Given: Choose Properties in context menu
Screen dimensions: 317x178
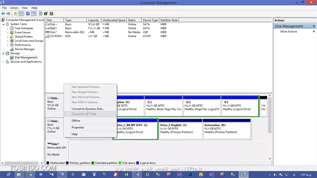Looking at the screenshot, I should coord(90,128).
